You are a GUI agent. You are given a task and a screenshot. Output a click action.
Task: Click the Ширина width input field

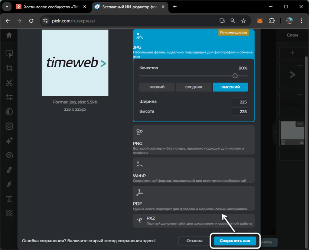240,102
